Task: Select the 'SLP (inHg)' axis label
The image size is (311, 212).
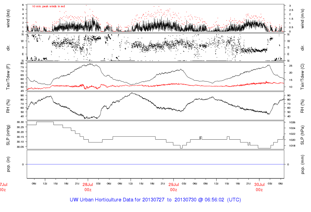Action: click(8, 135)
